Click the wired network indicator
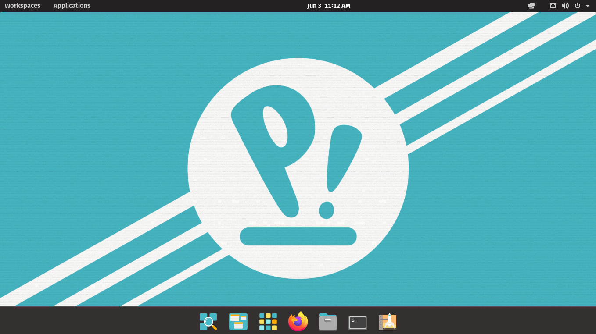The height and width of the screenshot is (334, 596). (553, 6)
